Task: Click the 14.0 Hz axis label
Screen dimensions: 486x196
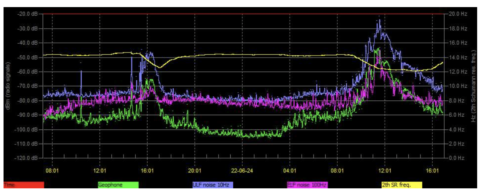Action: 458,57
